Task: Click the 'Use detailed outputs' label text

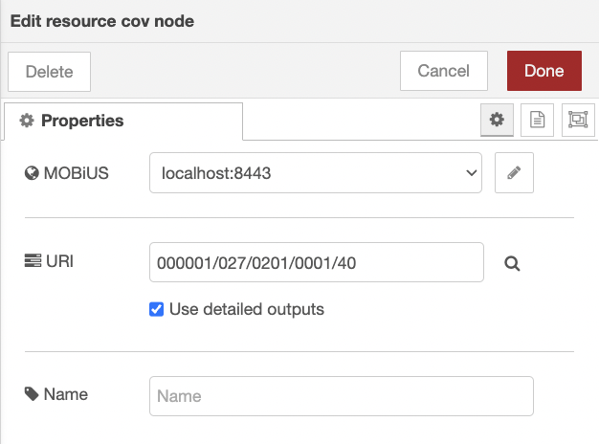Action: [246, 309]
